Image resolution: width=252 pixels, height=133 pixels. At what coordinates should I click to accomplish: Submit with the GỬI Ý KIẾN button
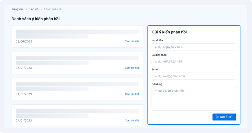point(224,117)
